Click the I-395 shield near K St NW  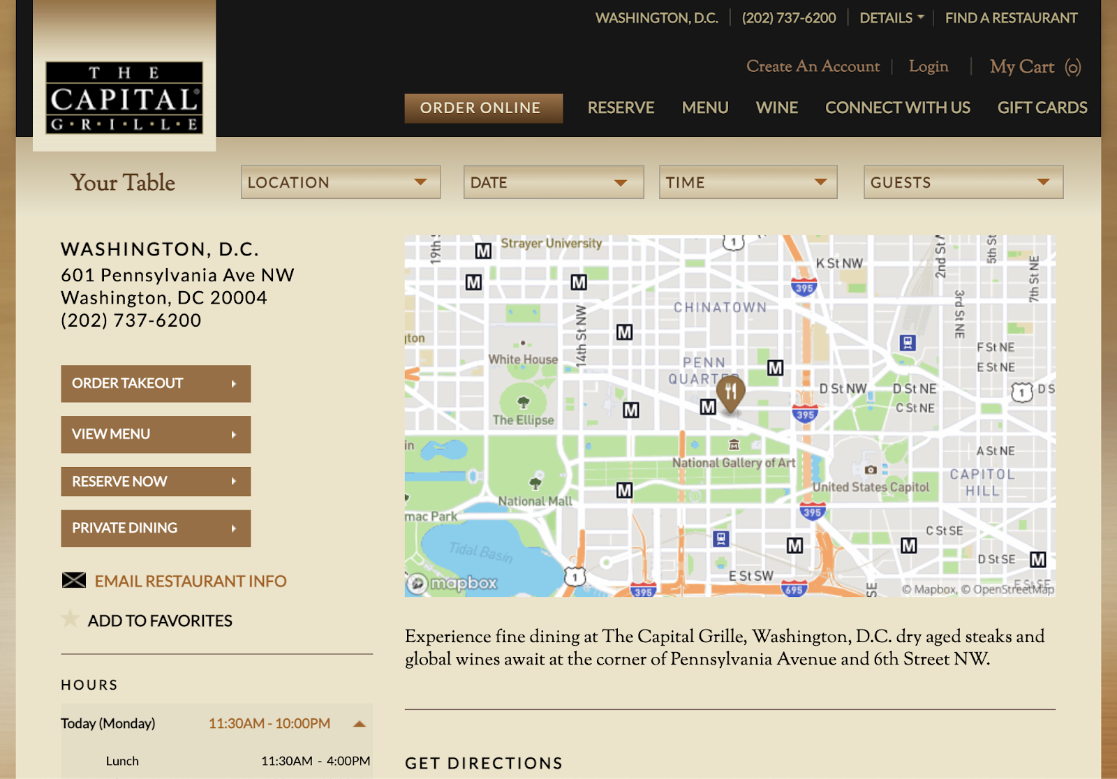tap(804, 287)
